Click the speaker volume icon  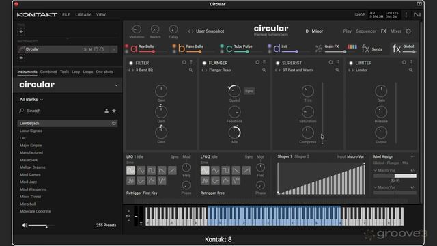(25, 225)
